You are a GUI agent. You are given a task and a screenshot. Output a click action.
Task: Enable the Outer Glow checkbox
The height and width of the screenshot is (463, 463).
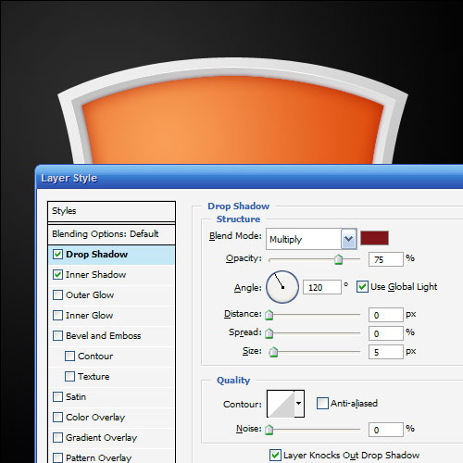[57, 295]
